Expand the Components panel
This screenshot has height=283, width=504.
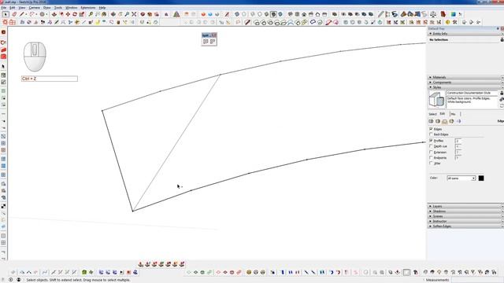465,83
